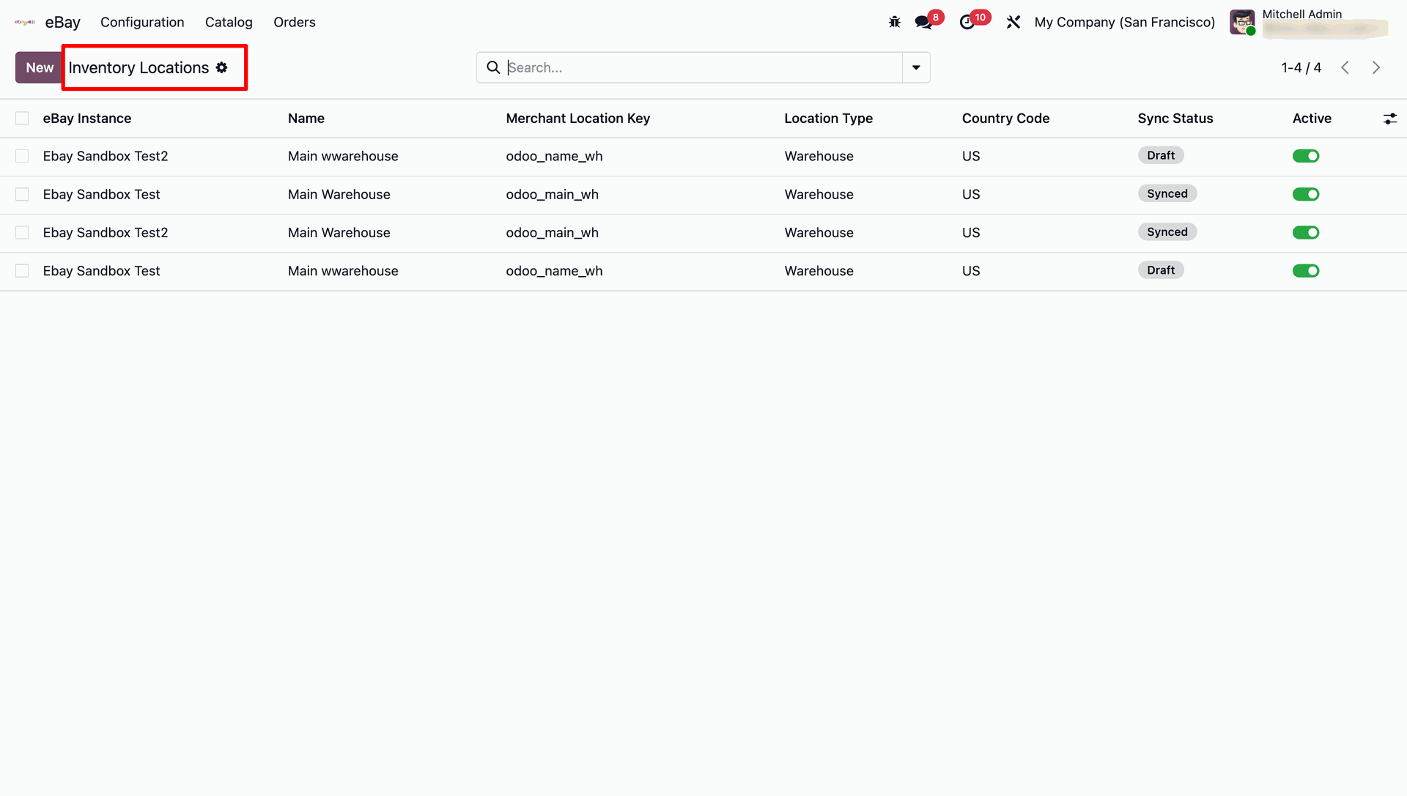Click Warehouse type in first row
The width and height of the screenshot is (1407, 796).
pyautogui.click(x=819, y=156)
